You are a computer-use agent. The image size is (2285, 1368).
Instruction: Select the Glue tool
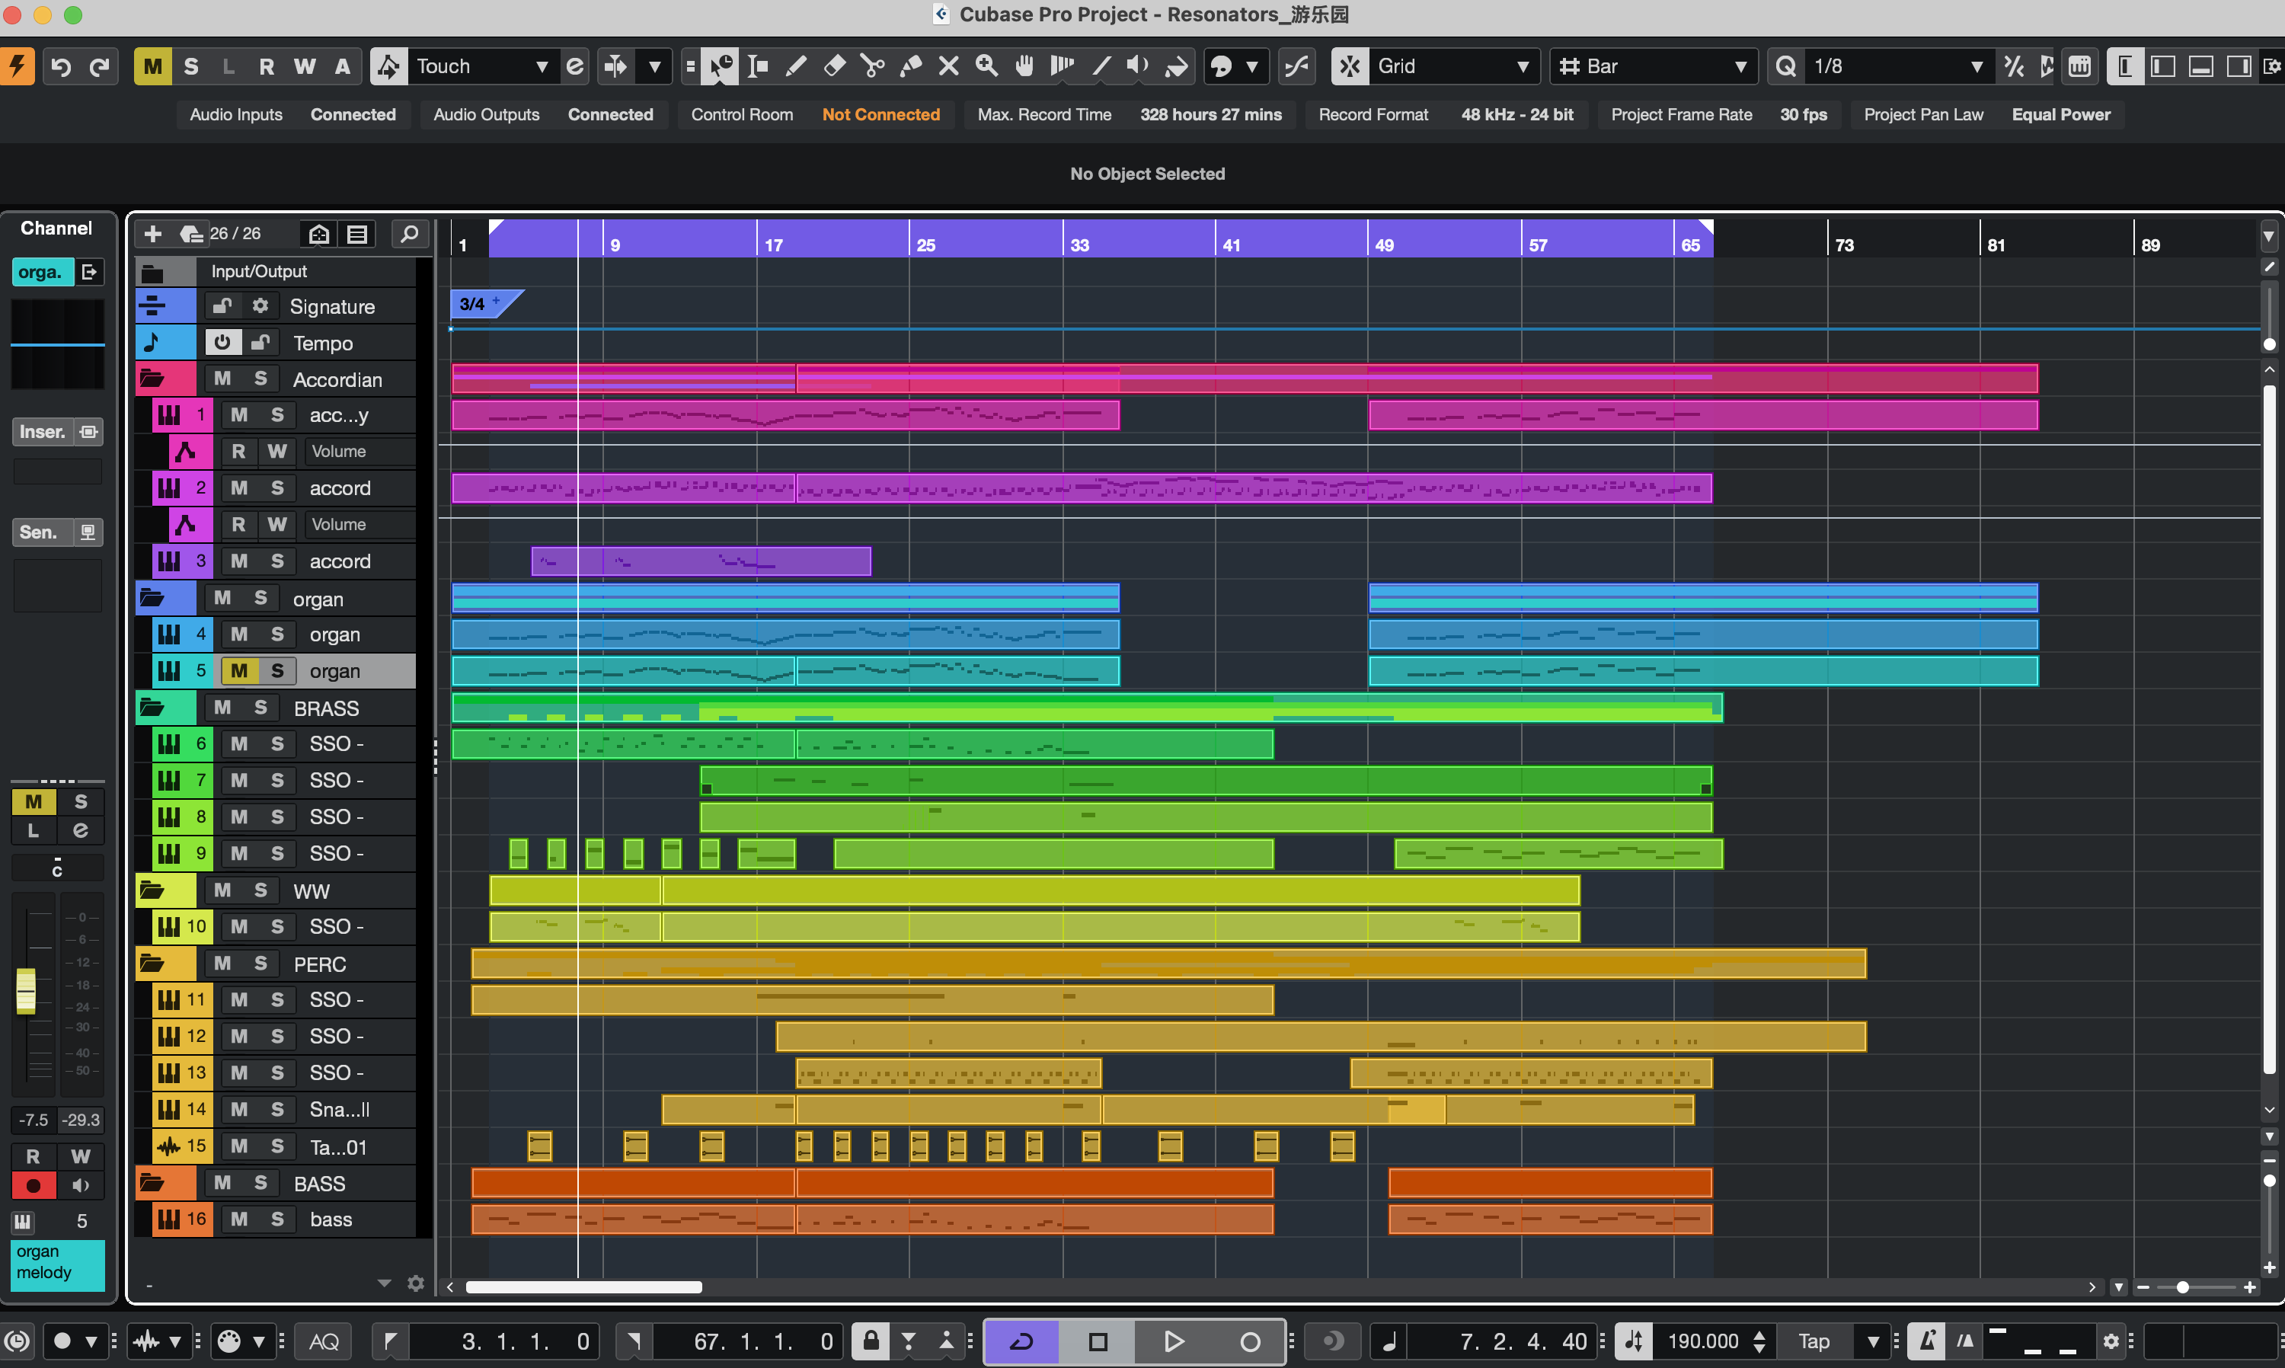(911, 66)
